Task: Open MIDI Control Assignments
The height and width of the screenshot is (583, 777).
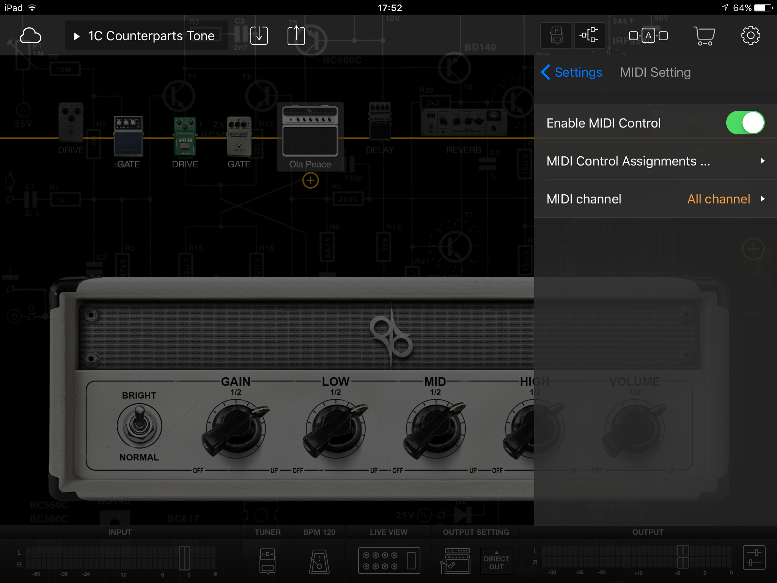Action: pos(656,161)
